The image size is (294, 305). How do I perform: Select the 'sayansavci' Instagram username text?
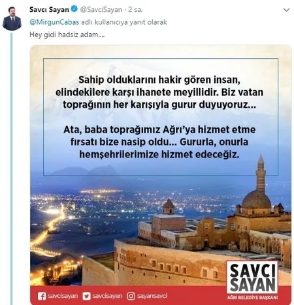152,296
